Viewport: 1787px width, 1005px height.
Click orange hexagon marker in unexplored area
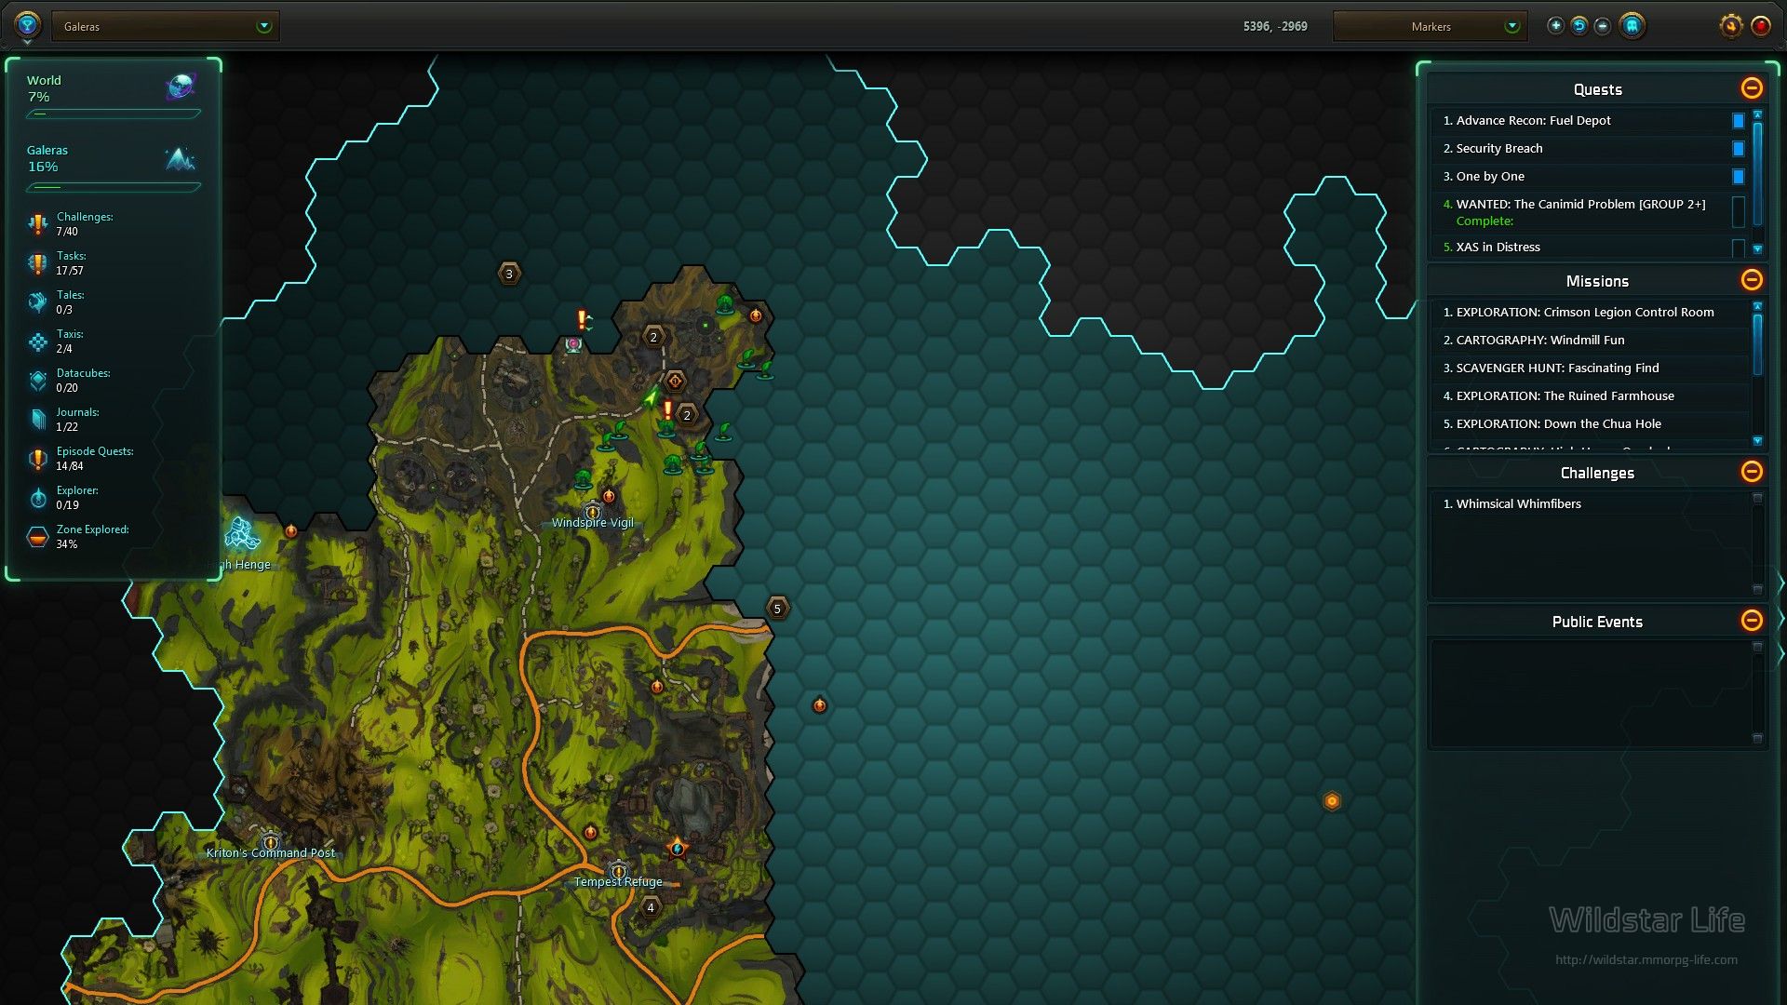pyautogui.click(x=1332, y=801)
